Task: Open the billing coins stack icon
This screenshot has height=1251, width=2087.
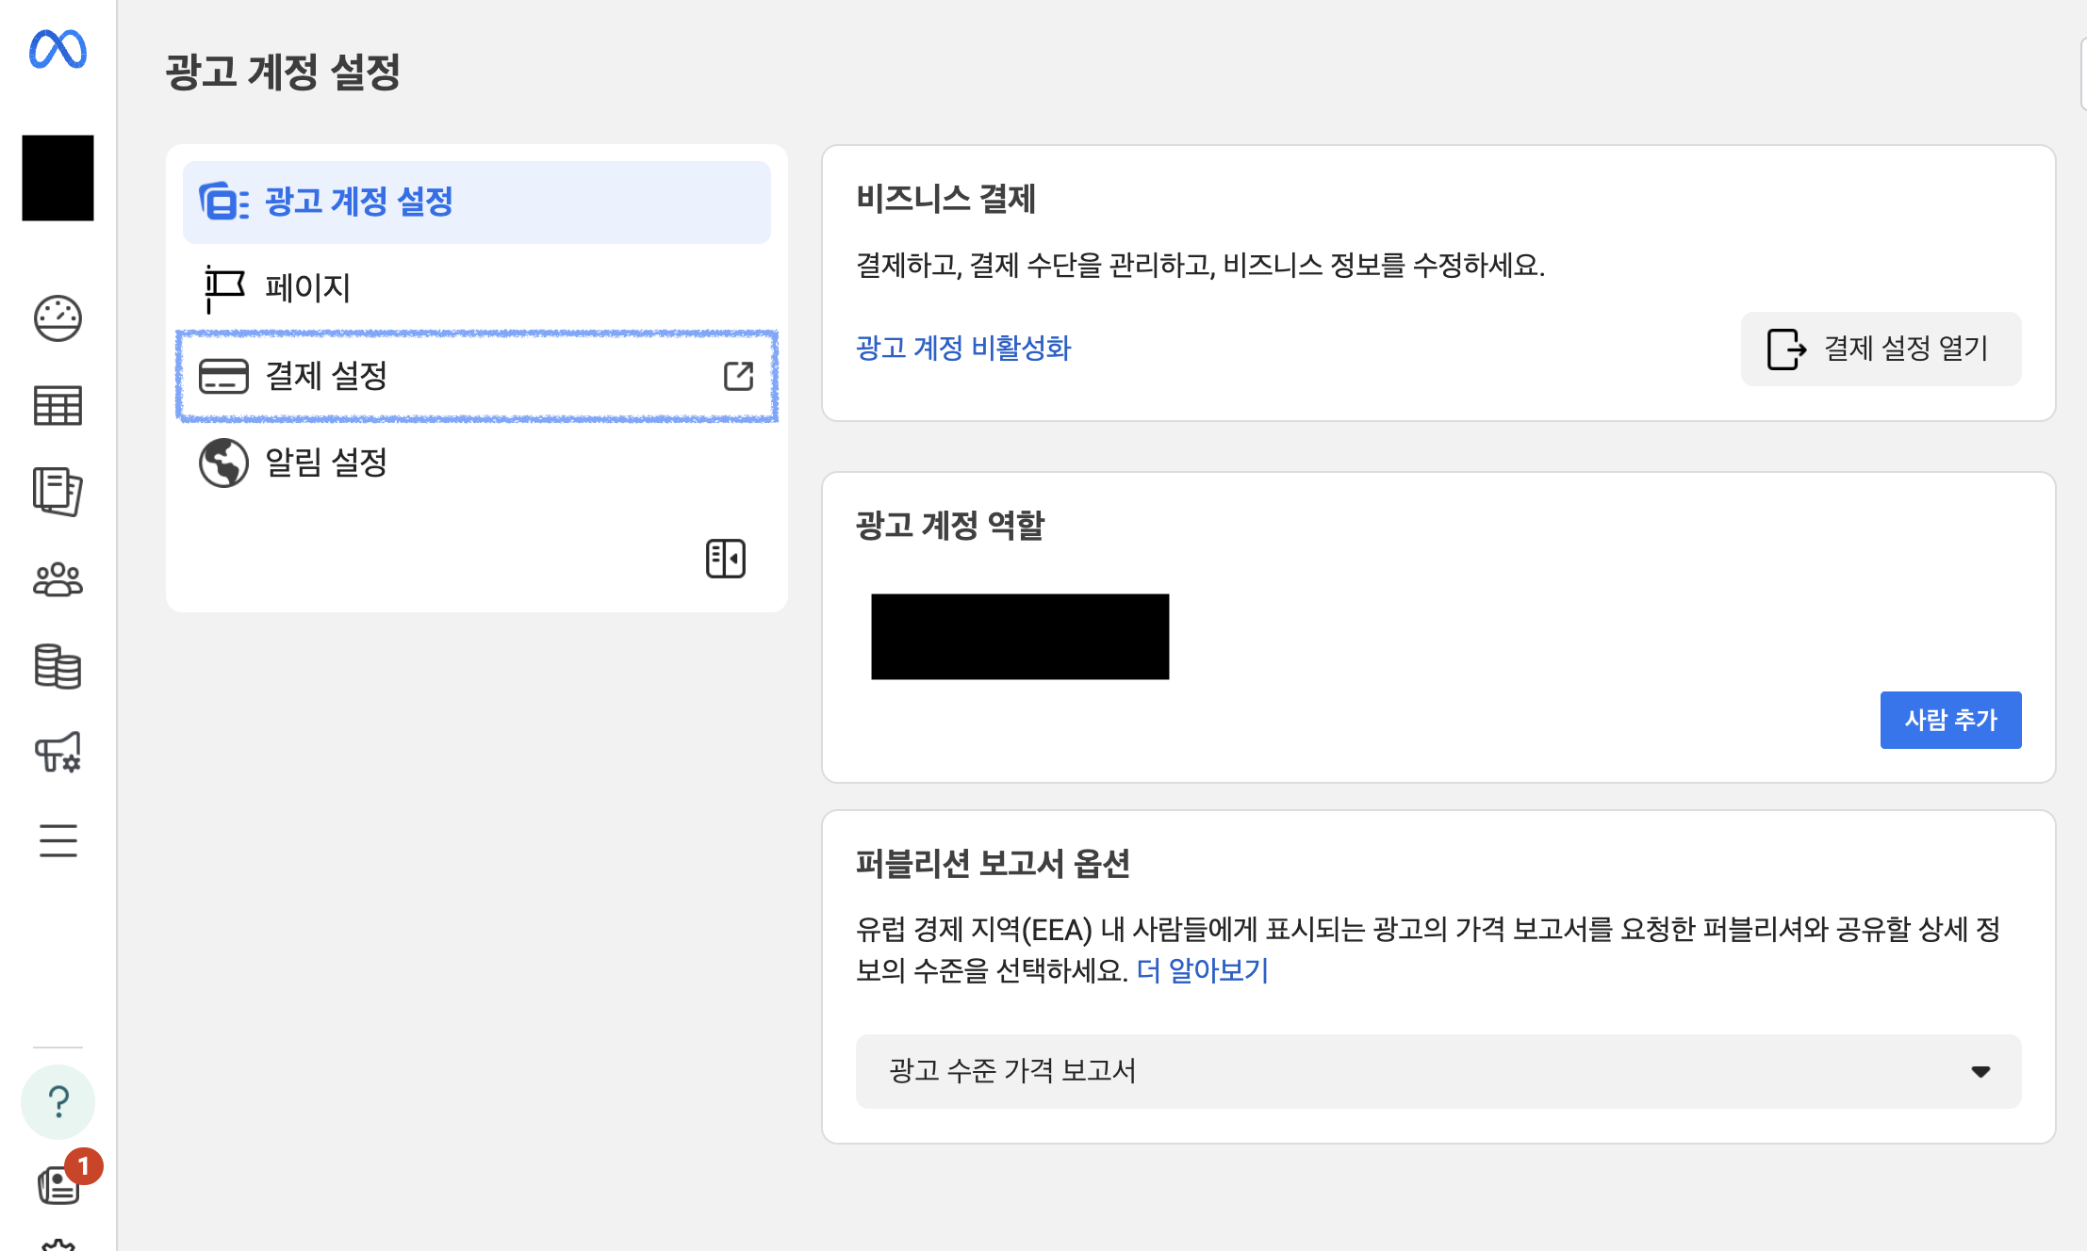Action: tap(58, 666)
